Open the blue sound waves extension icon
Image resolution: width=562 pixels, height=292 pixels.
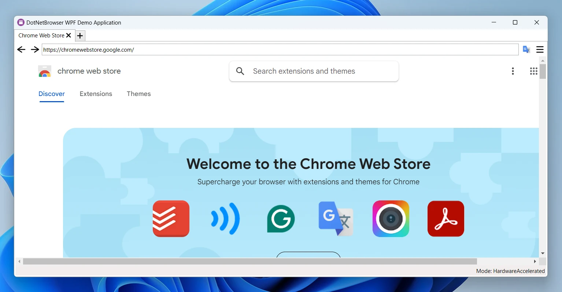click(226, 219)
